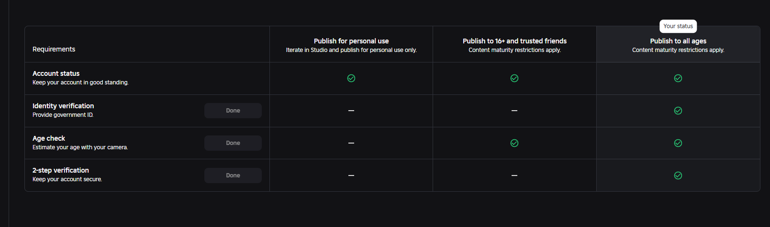The height and width of the screenshot is (227, 770).
Task: Click 2-step verification checkmark under all ages
Action: tap(678, 175)
